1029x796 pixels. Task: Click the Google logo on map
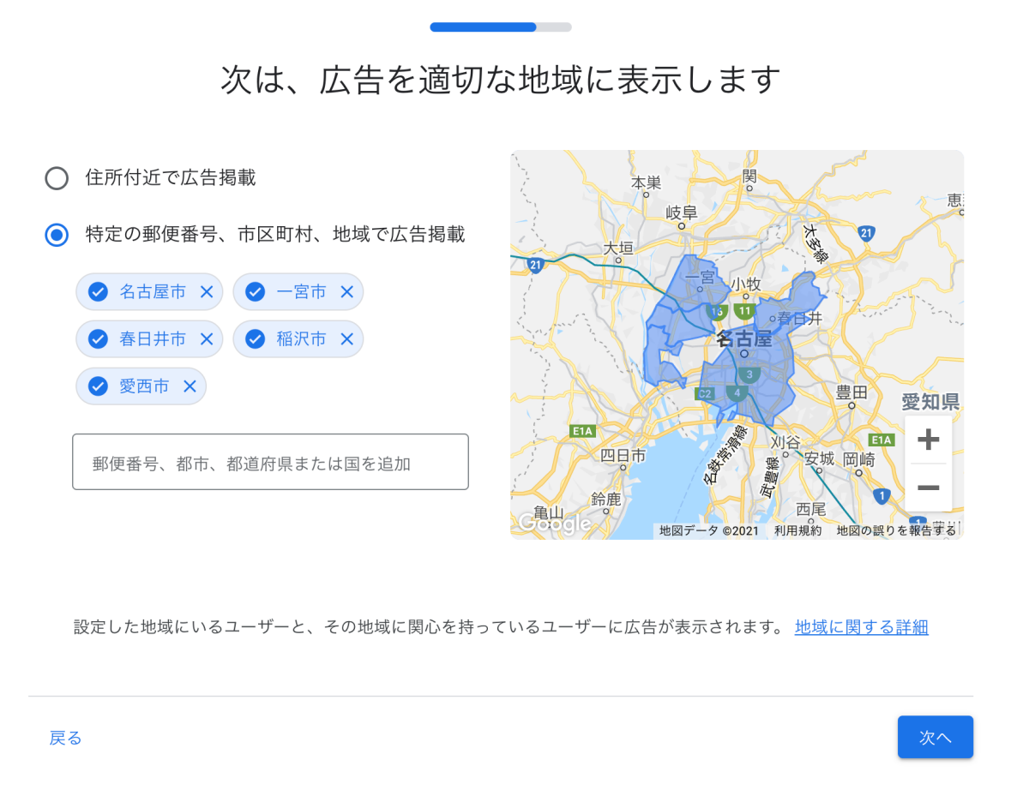(x=553, y=524)
